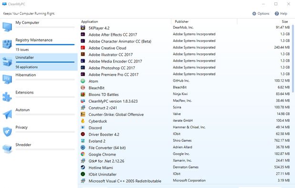
Task: Click '56 applications' under Uninstaller
Action: click(27, 67)
